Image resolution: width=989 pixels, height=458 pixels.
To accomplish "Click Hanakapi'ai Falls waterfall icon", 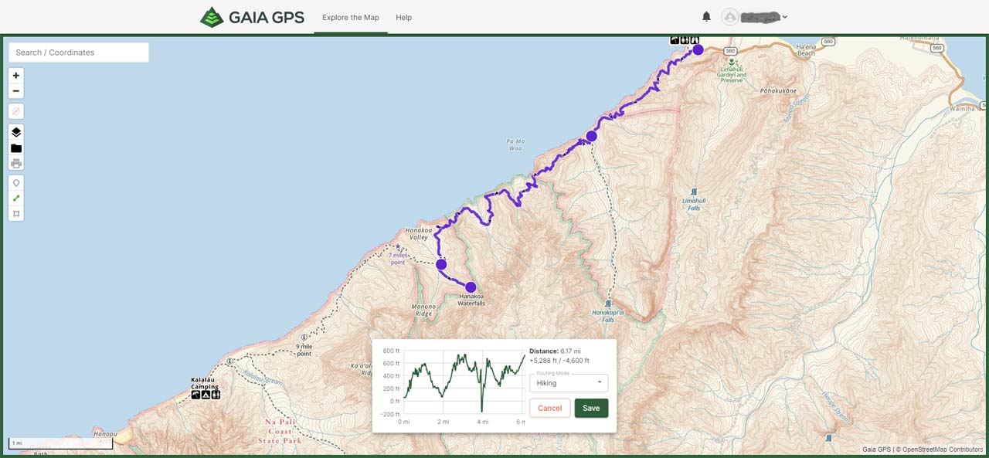I will pyautogui.click(x=608, y=304).
